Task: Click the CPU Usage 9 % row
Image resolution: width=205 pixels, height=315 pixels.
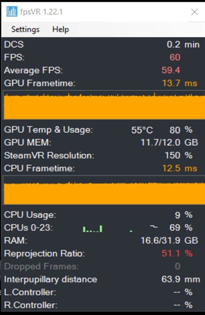Action: pyautogui.click(x=102, y=215)
